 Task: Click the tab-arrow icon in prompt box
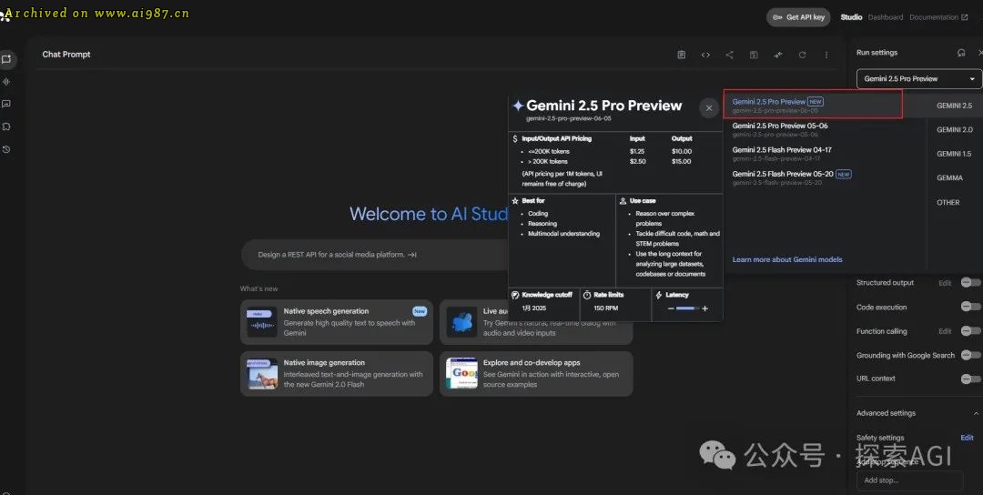[412, 255]
